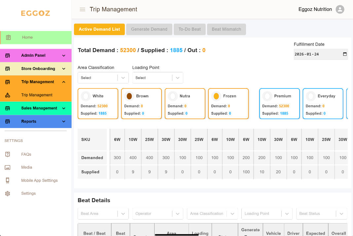Switch to the Generate Demand tab
This screenshot has height=236, width=353.
149,29
